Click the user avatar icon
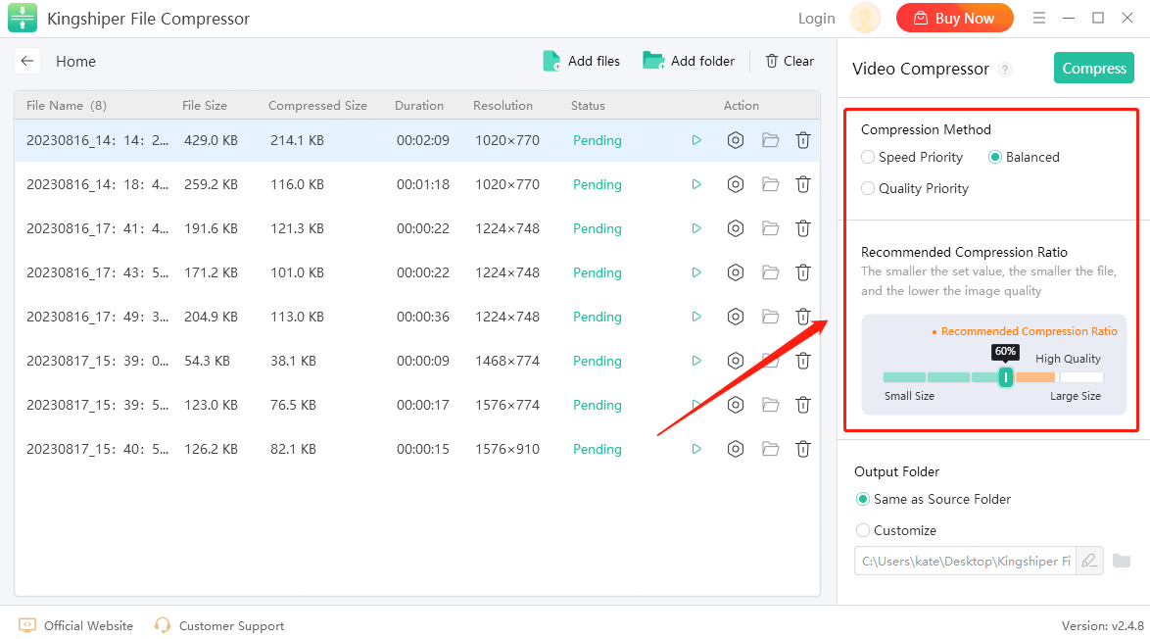The image size is (1150, 639). coord(865,18)
